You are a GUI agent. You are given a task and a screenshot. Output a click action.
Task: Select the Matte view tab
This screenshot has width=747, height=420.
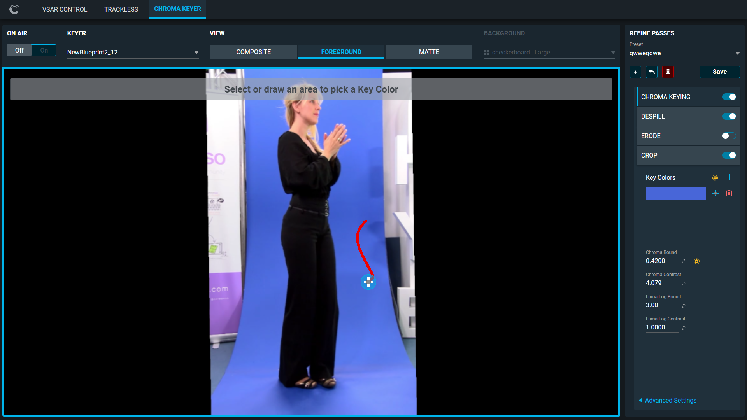coord(429,52)
